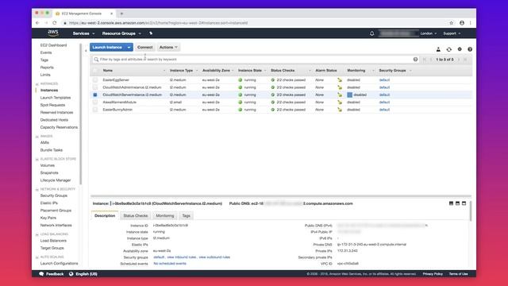
Task: Click the Launch Instance button
Action: [x=107, y=48]
